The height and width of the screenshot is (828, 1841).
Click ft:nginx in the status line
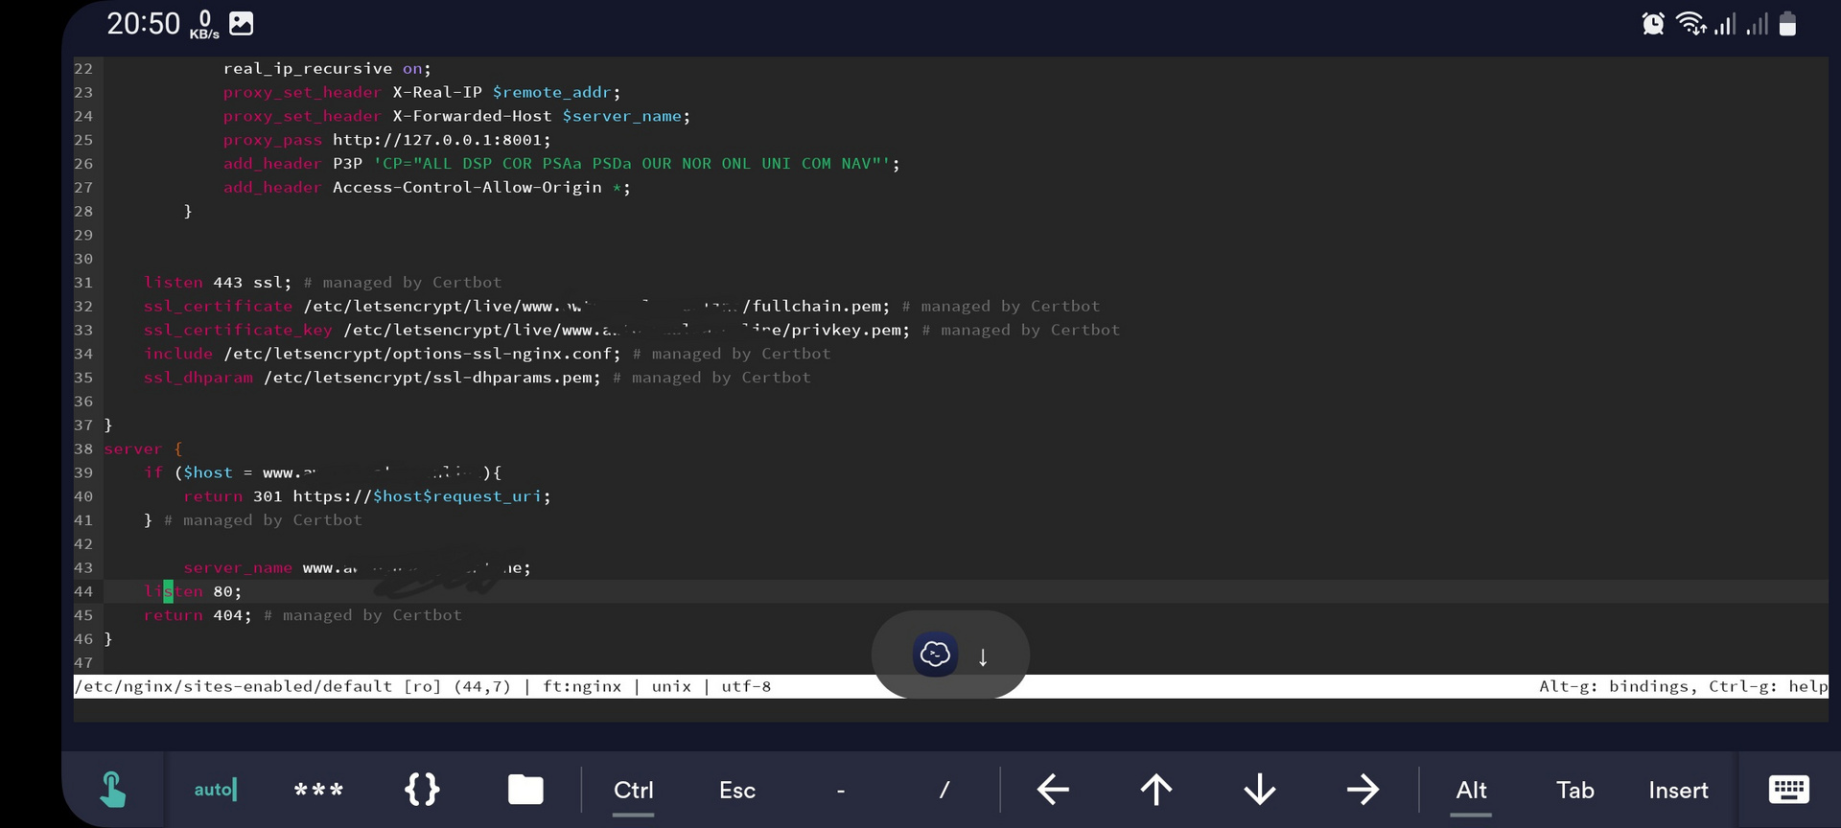pos(582,686)
